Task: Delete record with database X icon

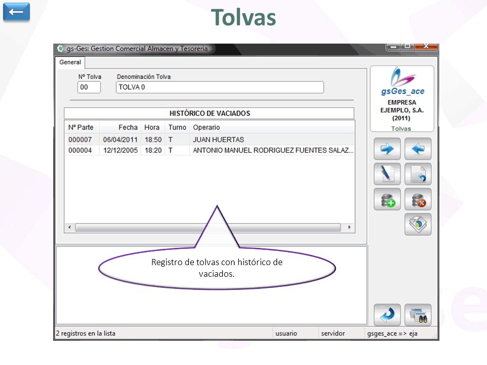Action: [418, 199]
